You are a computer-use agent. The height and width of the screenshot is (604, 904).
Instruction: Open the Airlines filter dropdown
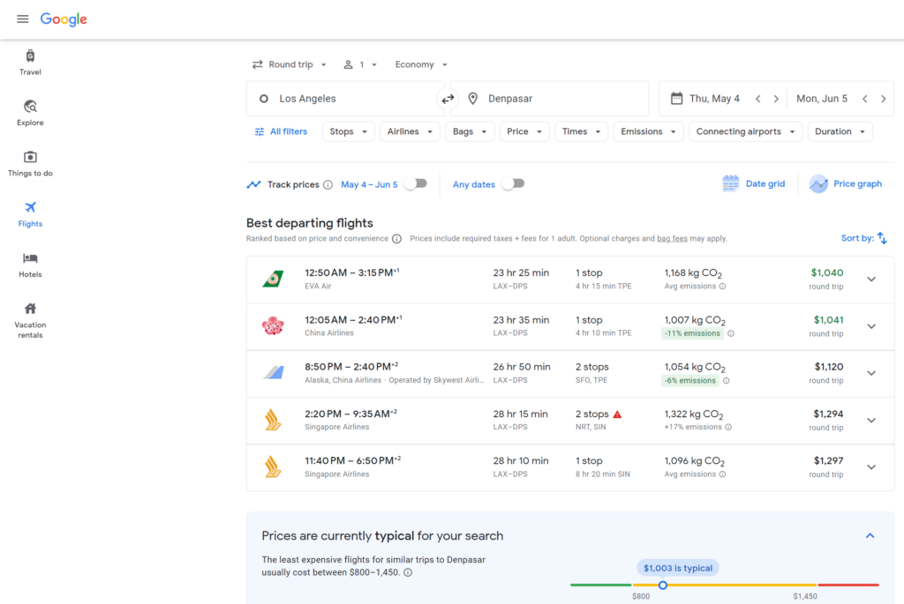coord(410,130)
